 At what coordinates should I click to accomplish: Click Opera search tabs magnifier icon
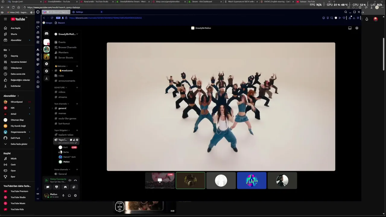[x=346, y=12]
